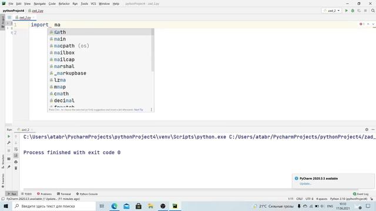Open run configuration wrench in Run panel

tap(9, 143)
